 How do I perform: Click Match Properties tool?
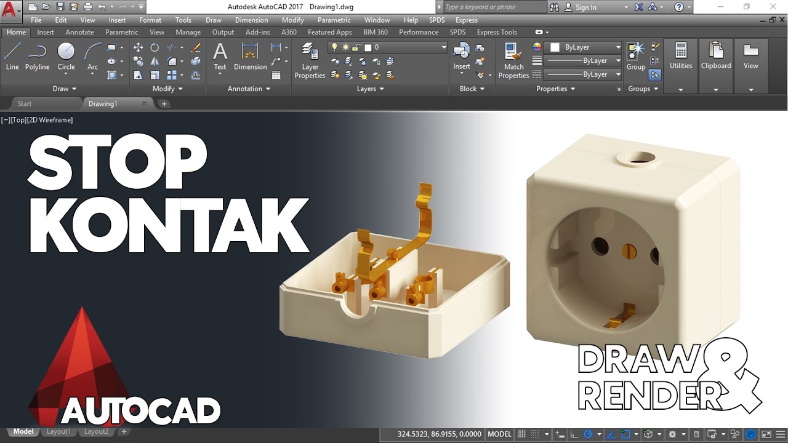pos(513,60)
